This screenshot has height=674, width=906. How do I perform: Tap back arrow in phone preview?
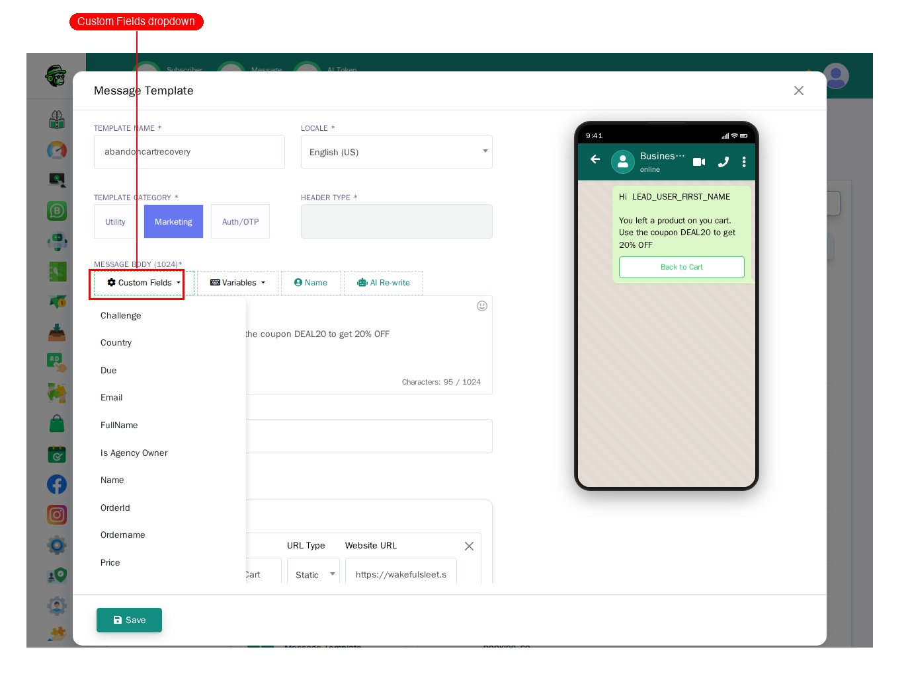(595, 159)
